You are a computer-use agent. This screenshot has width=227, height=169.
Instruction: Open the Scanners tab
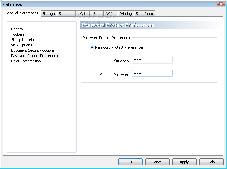(66, 14)
